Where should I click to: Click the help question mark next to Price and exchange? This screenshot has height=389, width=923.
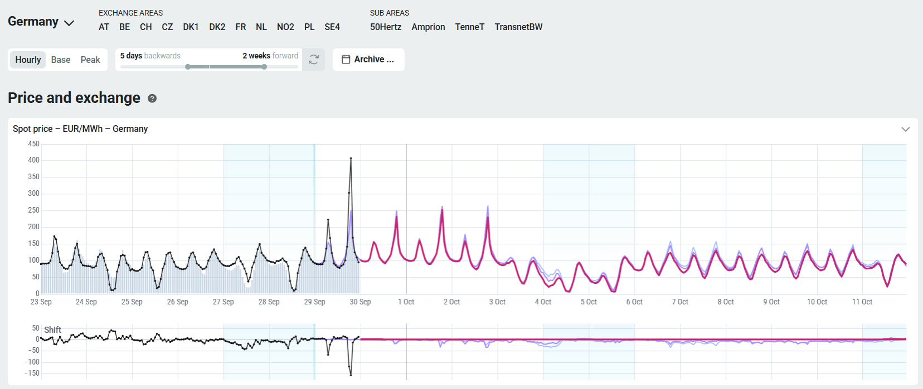tap(152, 99)
